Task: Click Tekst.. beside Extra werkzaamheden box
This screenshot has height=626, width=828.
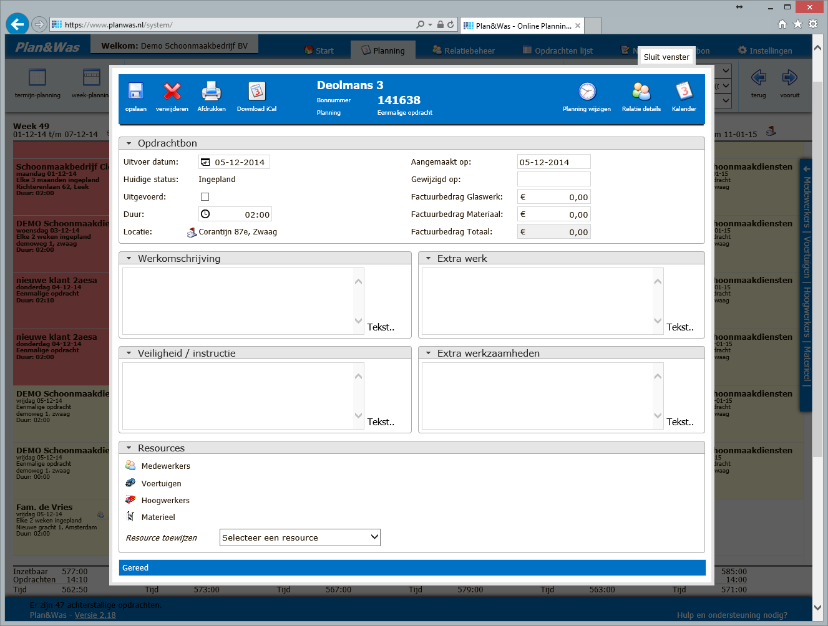Action: tap(680, 422)
